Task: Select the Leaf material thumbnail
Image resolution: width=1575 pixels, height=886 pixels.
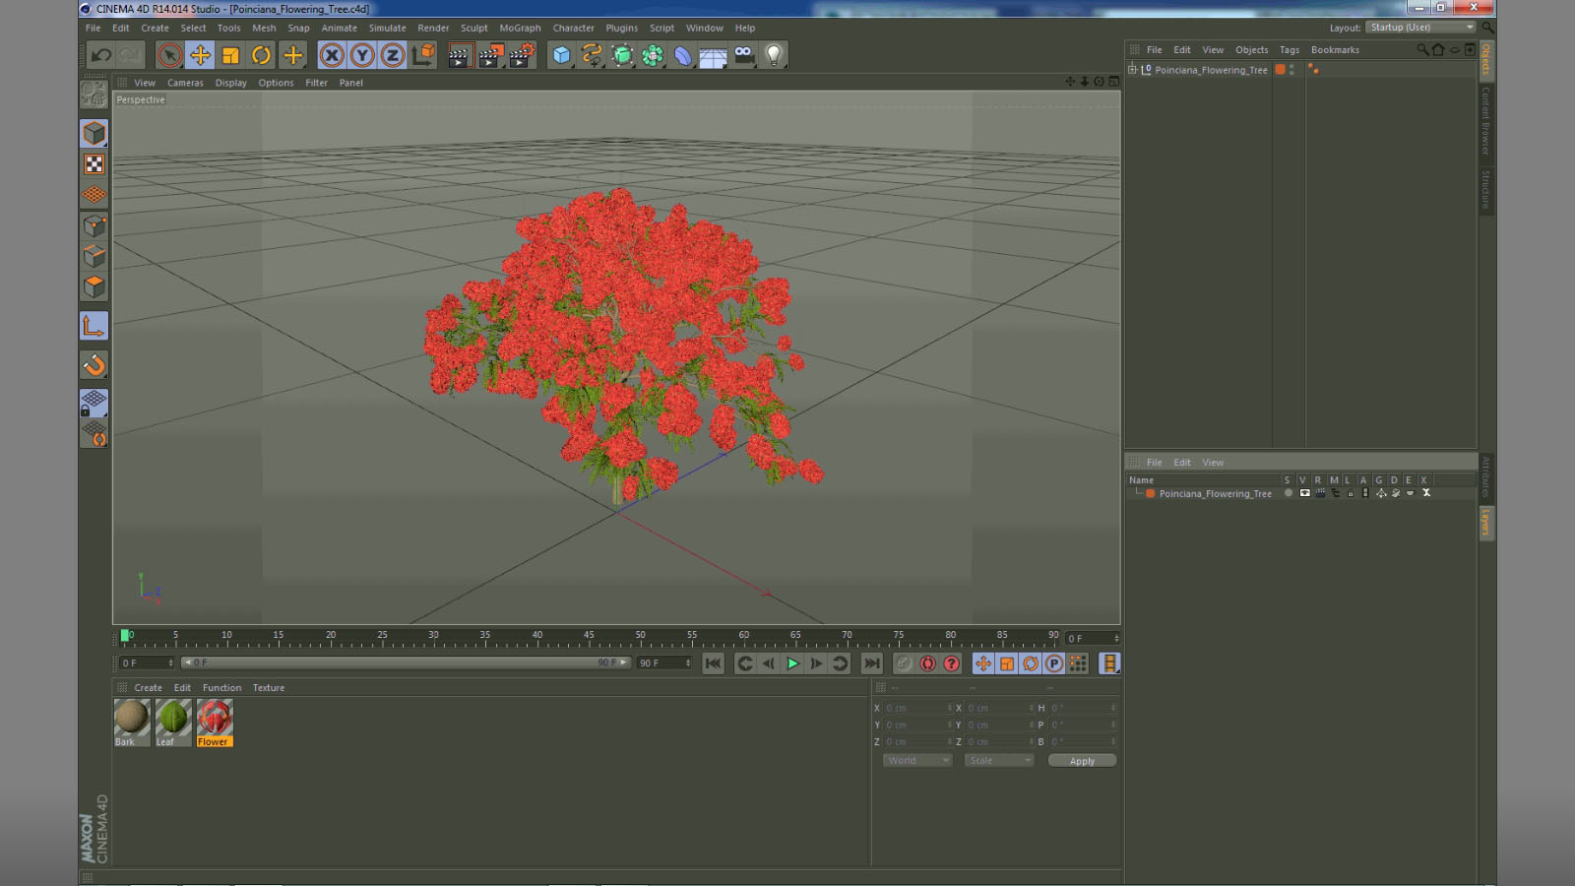Action: coord(173,723)
